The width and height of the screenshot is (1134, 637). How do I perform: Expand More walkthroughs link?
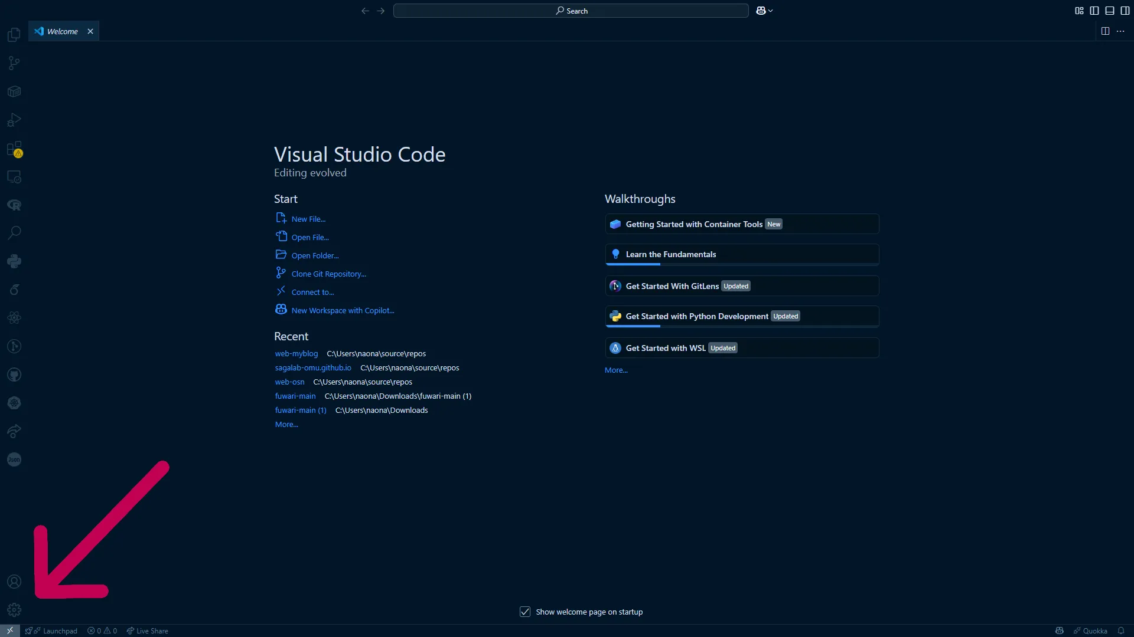(616, 370)
